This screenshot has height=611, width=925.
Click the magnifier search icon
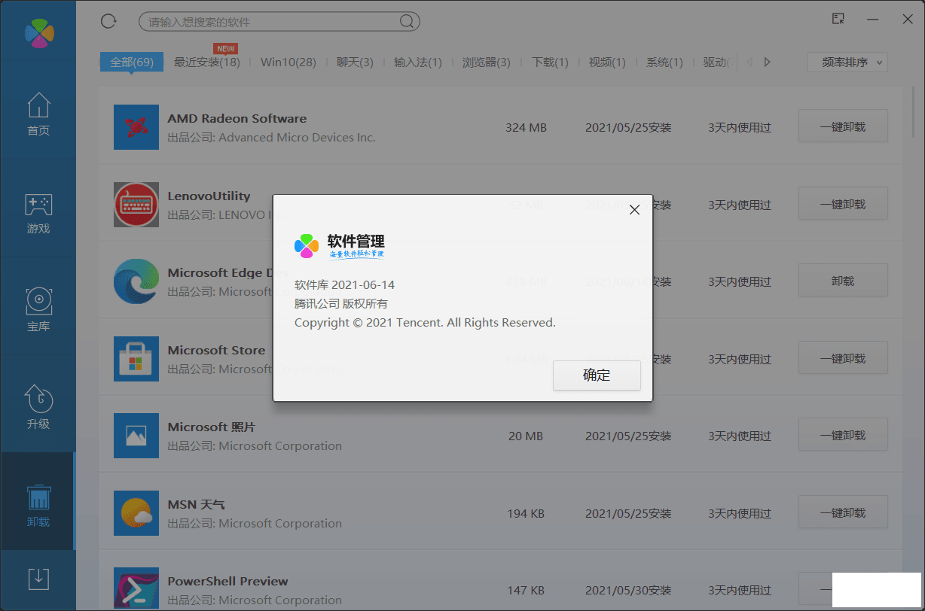[407, 22]
